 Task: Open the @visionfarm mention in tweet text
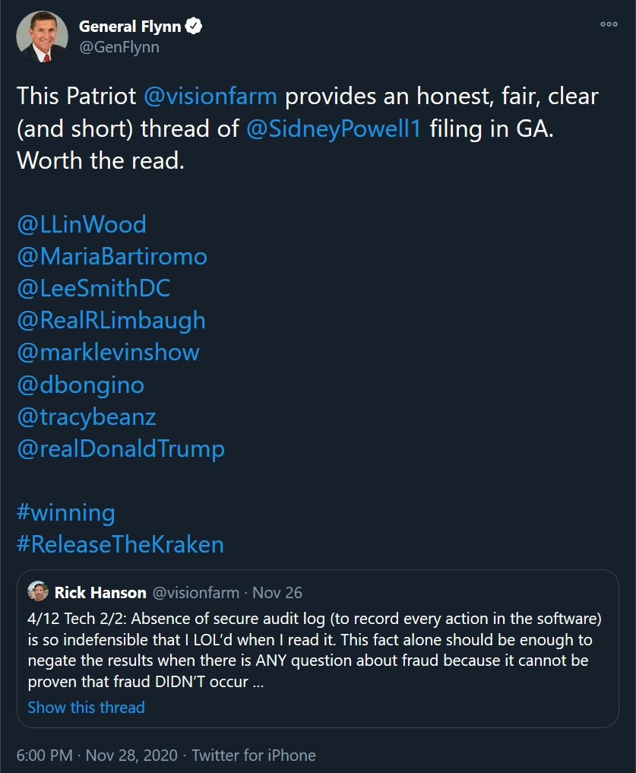(x=210, y=97)
